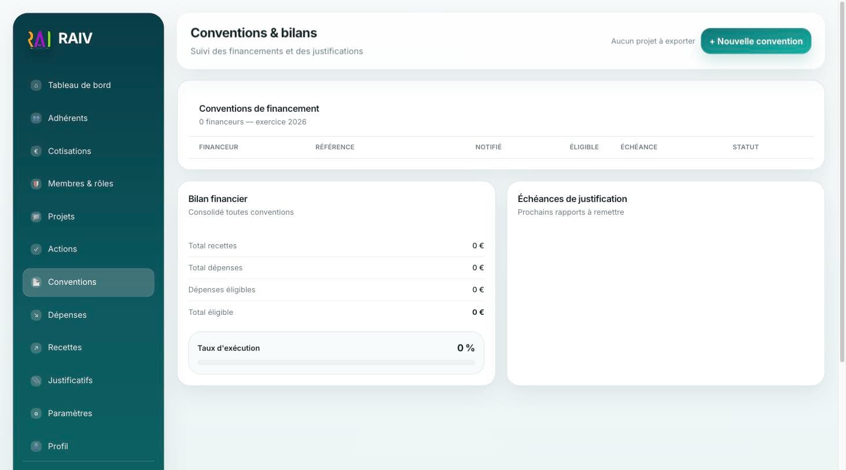846x470 pixels.
Task: Click the Taux d'exécution progress bar
Action: point(336,362)
